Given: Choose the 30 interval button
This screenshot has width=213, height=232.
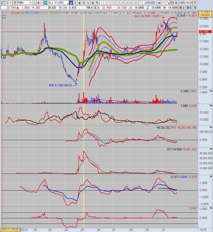Looking at the screenshot, I should [123, 3].
